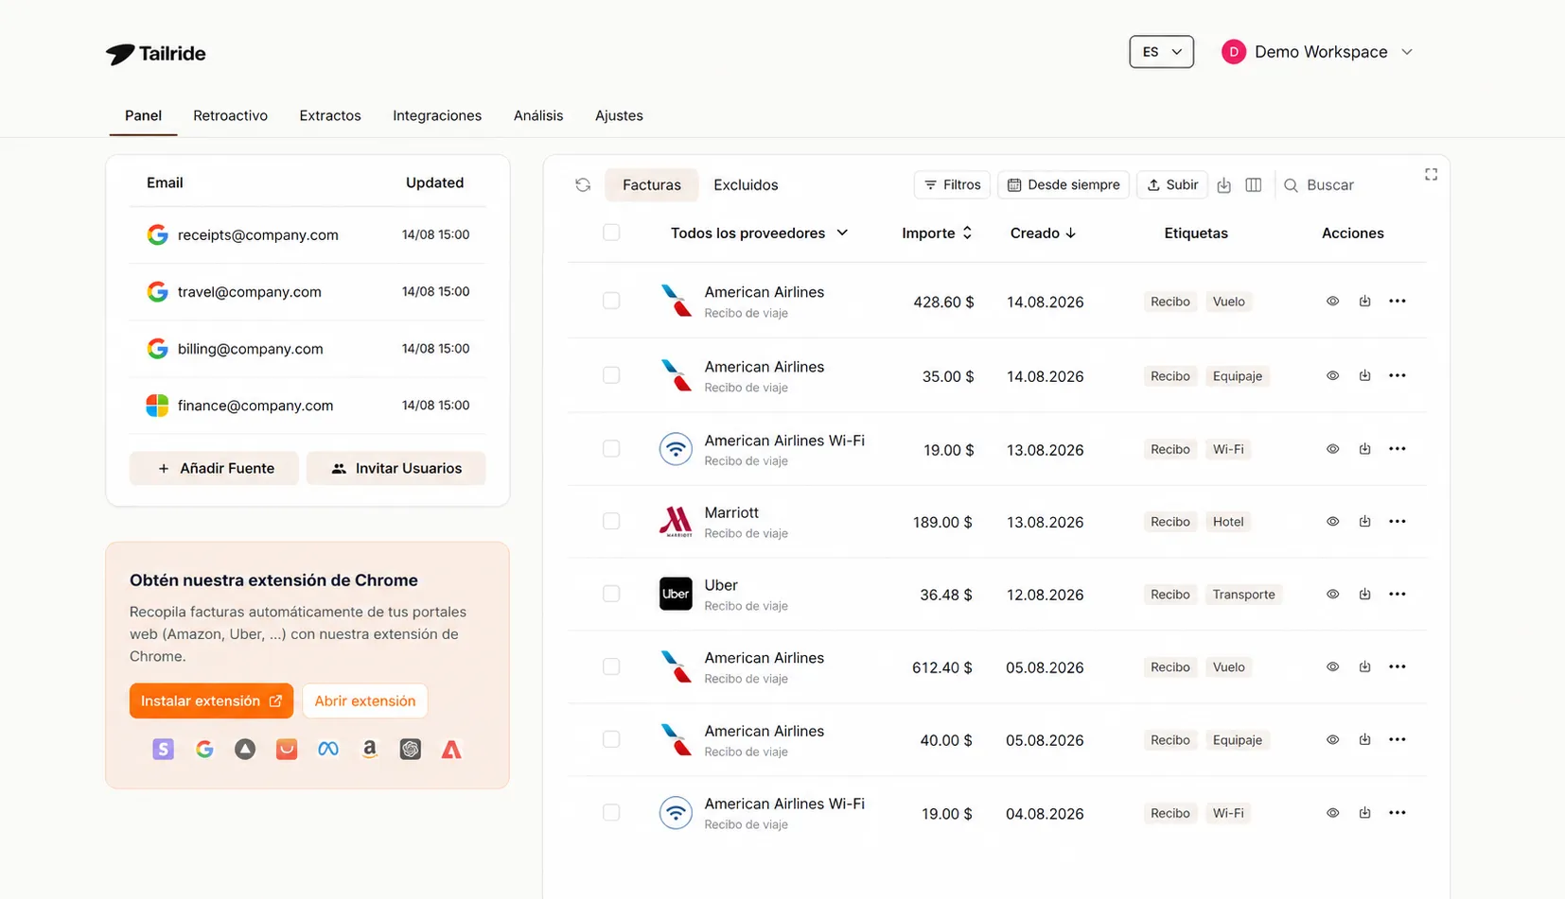Click the Transporte tag on Uber row
The width and height of the screenshot is (1565, 899).
1243,595
